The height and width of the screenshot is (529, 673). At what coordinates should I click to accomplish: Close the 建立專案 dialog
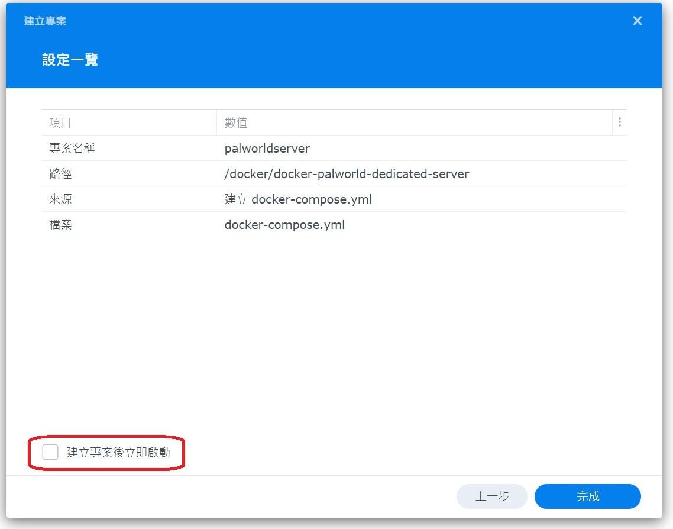point(637,21)
